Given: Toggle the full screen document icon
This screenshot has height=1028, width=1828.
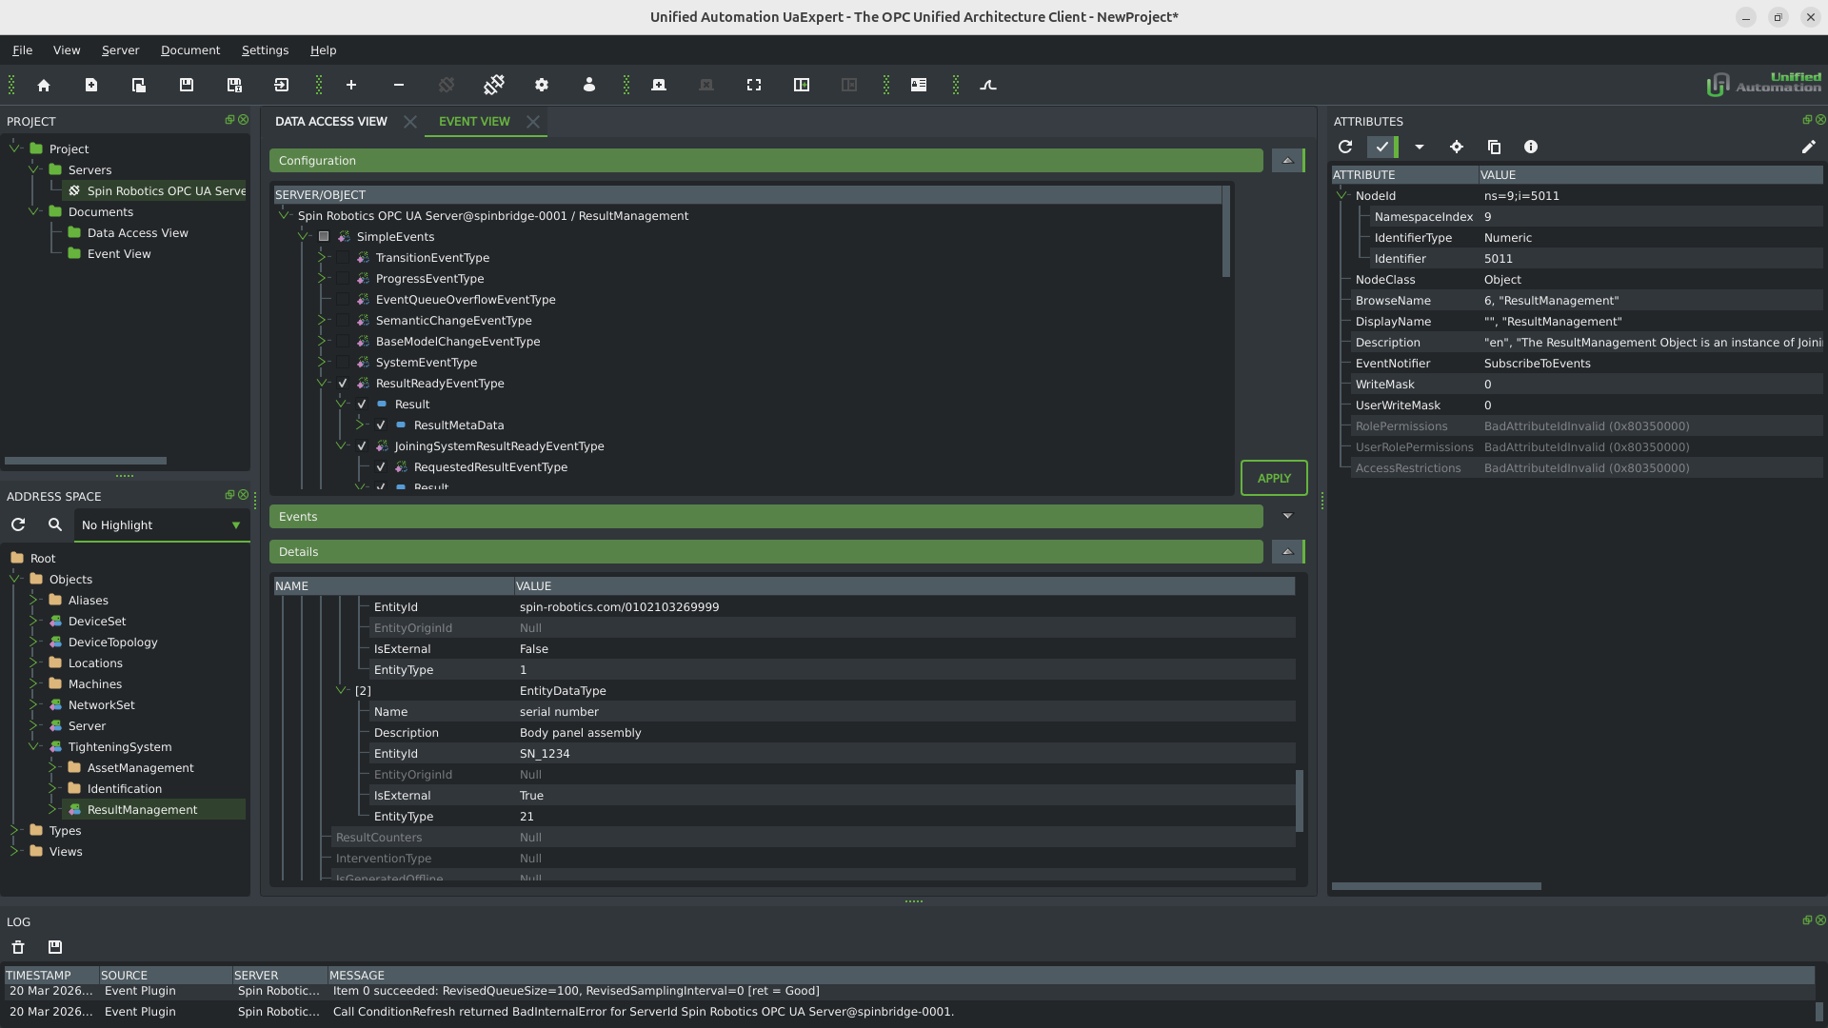Looking at the screenshot, I should click(x=754, y=86).
